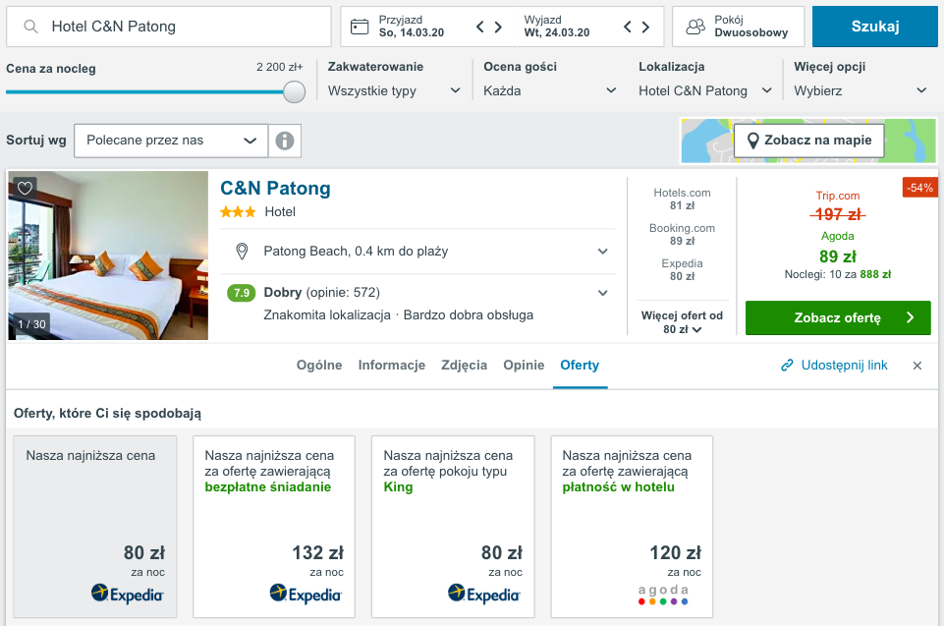Click Expedia logo on breakfast offer card
The height and width of the screenshot is (626, 944).
pyautogui.click(x=305, y=595)
